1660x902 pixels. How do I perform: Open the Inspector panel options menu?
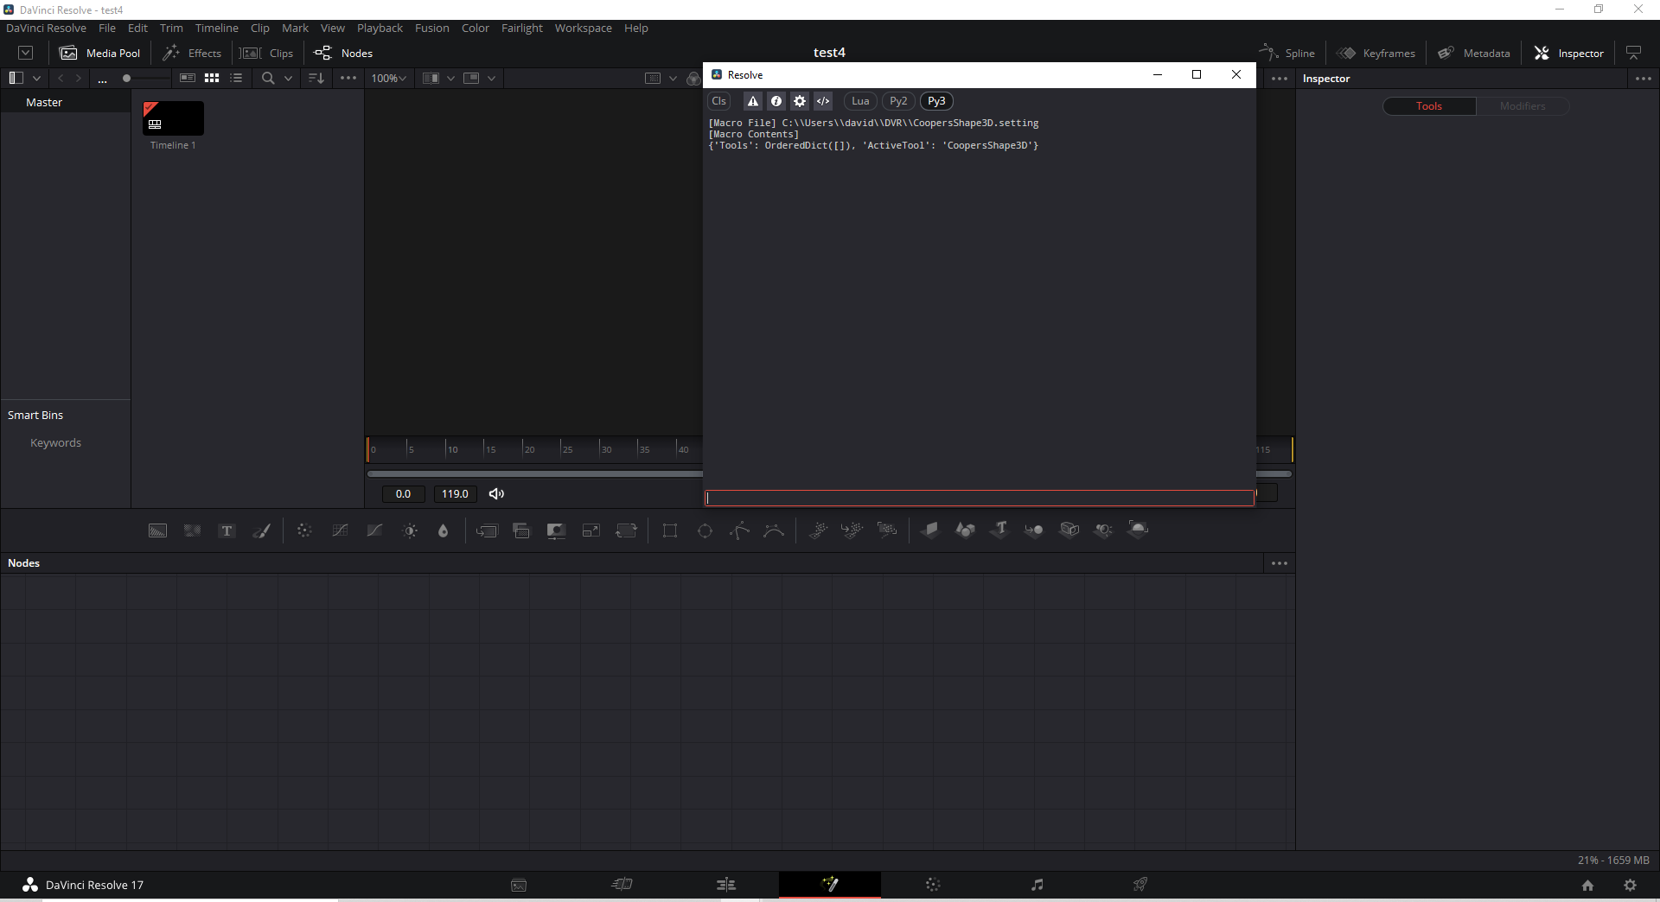click(x=1644, y=78)
